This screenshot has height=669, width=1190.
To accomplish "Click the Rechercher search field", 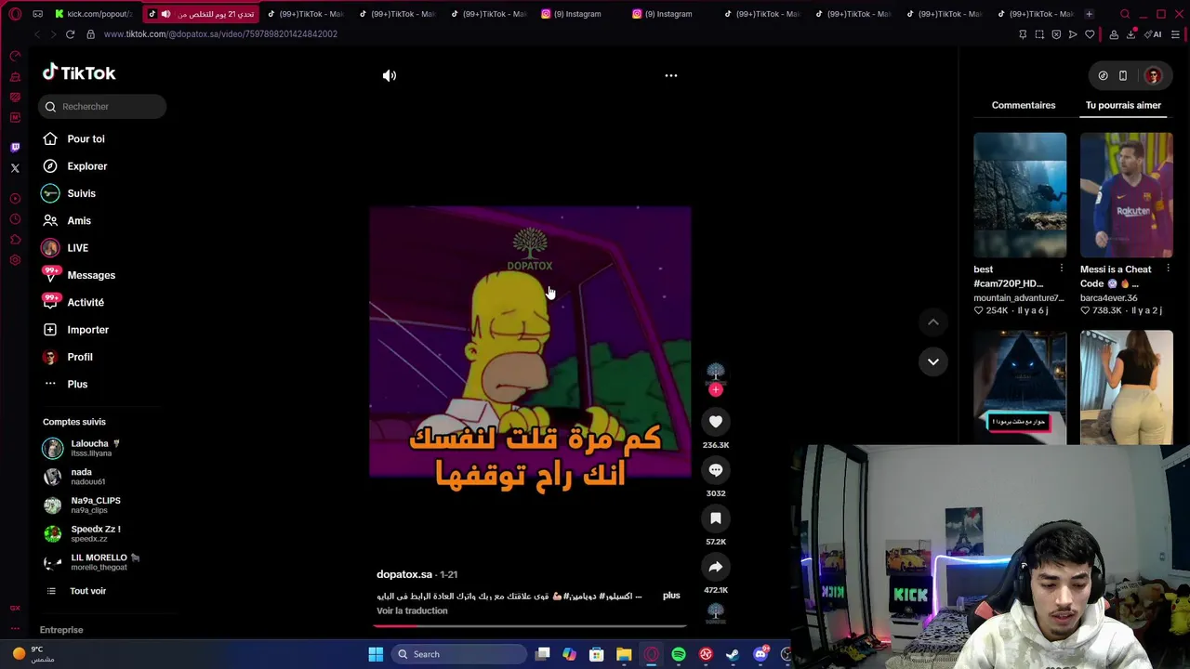I will click(102, 106).
